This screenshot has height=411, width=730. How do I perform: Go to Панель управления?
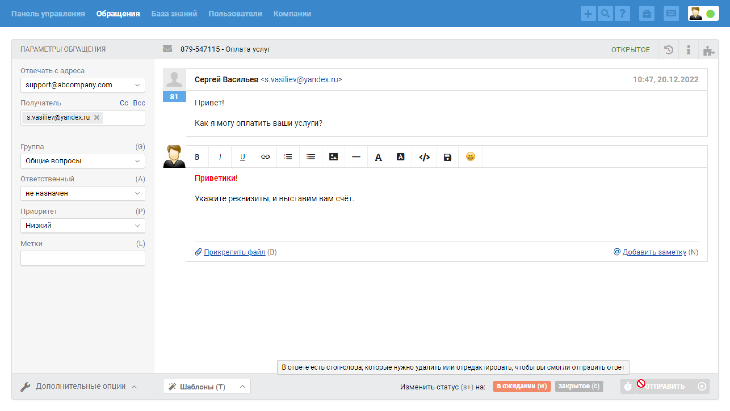tap(48, 14)
